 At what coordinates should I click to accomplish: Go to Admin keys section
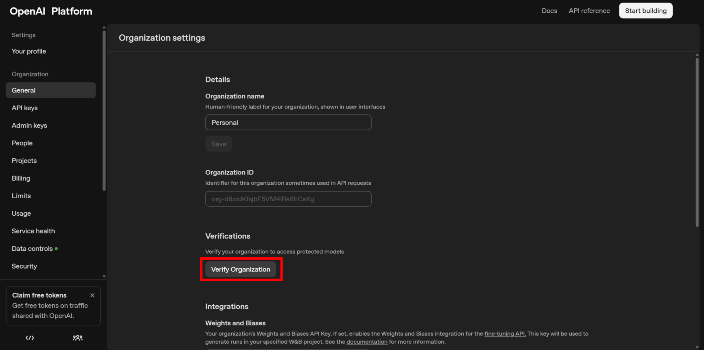click(x=29, y=125)
